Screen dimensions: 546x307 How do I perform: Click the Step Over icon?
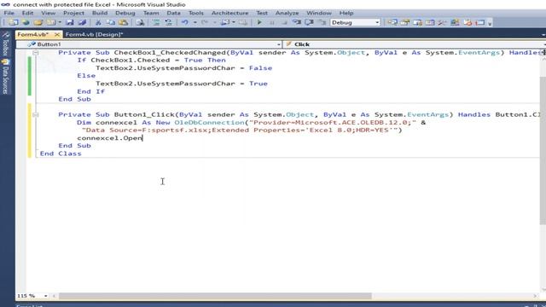[x=309, y=22]
